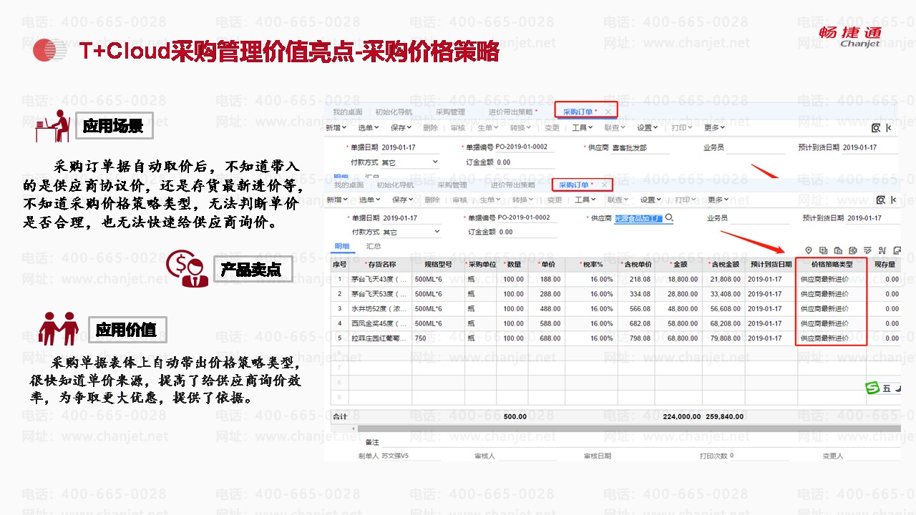
Task: Click the paste-row icon above the table
Action: coord(838,250)
